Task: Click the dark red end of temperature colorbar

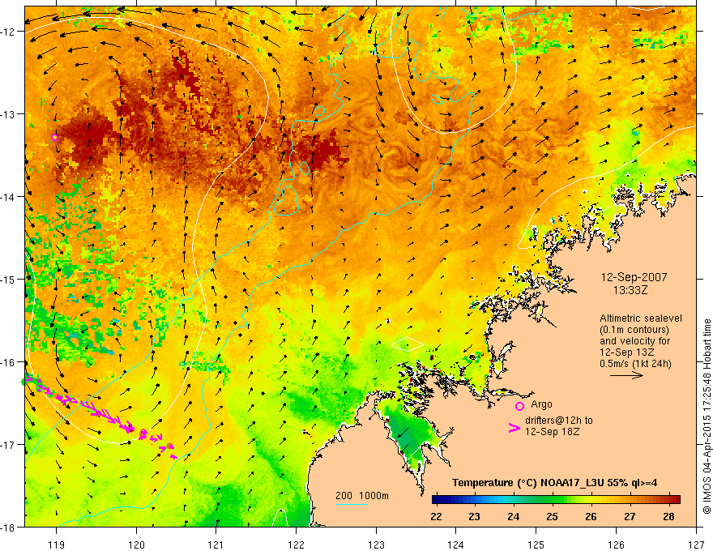Action: point(676,500)
